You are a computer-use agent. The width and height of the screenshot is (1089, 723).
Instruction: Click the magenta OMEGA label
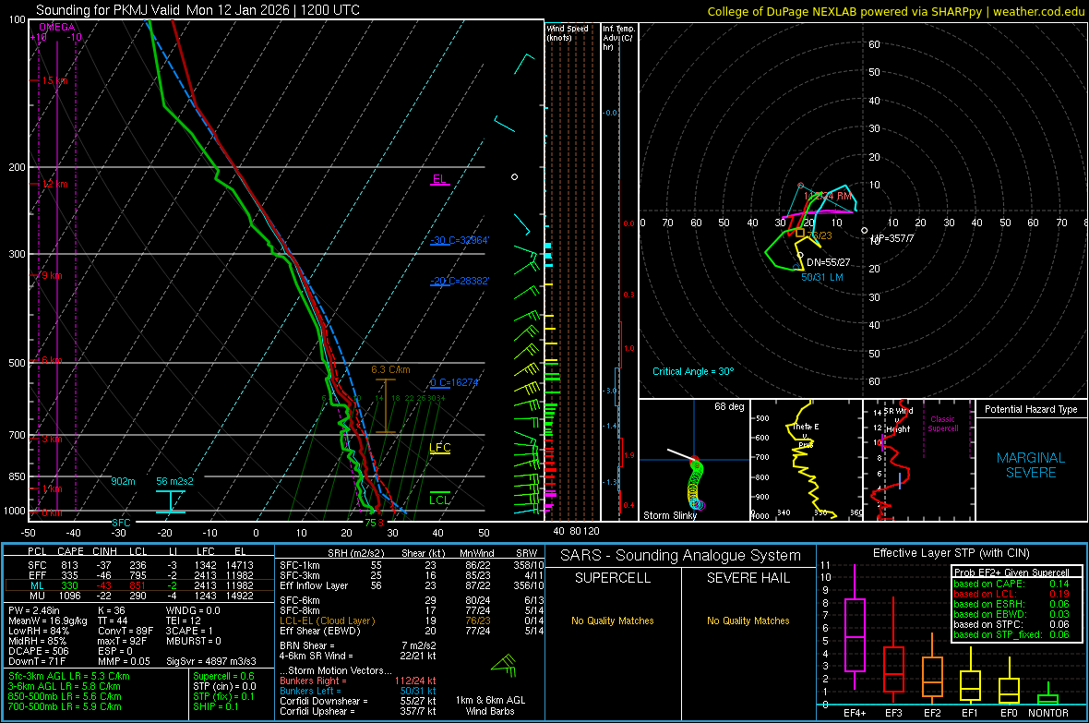coord(57,27)
